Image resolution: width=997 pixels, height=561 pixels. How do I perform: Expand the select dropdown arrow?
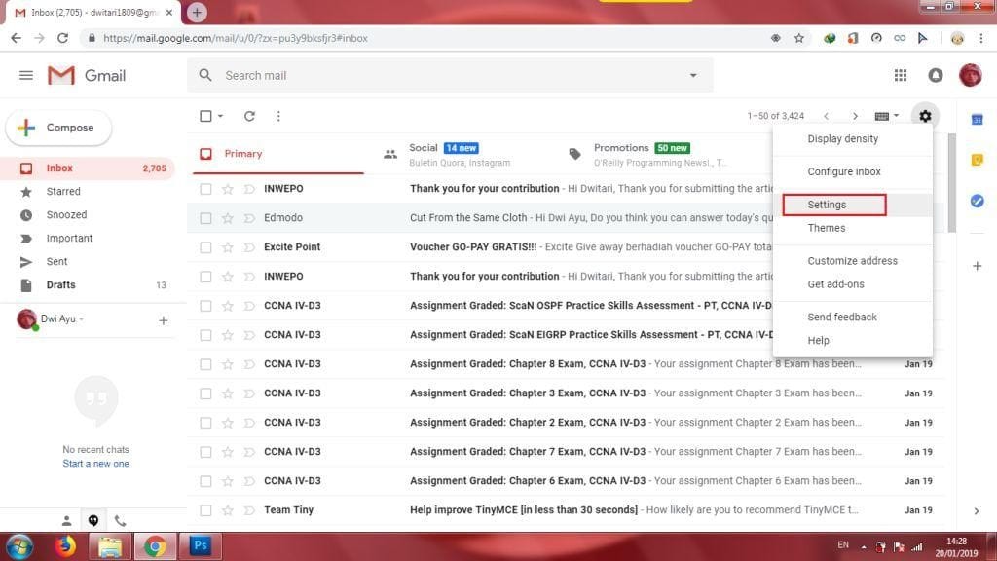[220, 116]
